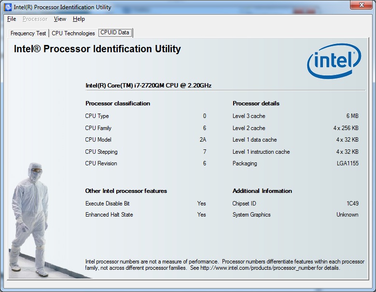Viewport: 376px width, 292px height.
Task: Click the 'Processor classification' heading
Action: pos(118,103)
